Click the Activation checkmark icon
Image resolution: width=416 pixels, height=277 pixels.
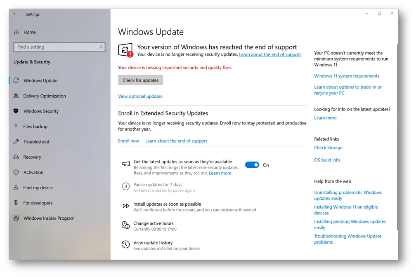pos(16,172)
